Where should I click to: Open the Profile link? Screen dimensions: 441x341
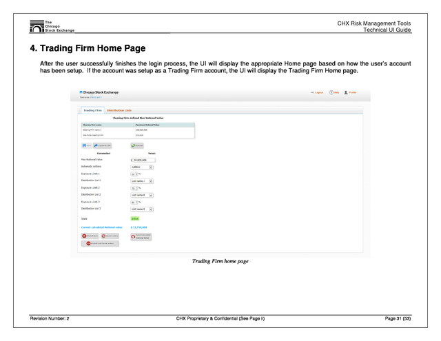pos(352,92)
